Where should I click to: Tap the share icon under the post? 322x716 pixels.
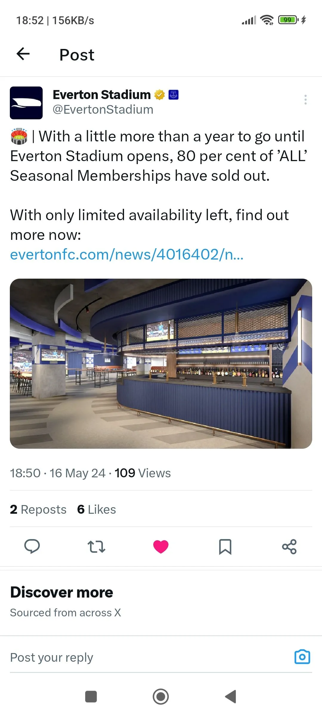[x=289, y=547]
